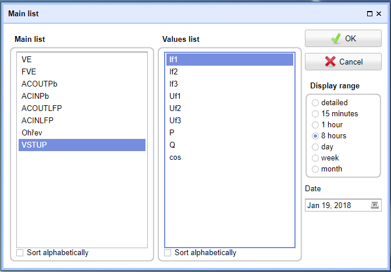Pick Uf2 in the Values list
Image resolution: width=391 pixels, height=272 pixels.
tap(230, 108)
